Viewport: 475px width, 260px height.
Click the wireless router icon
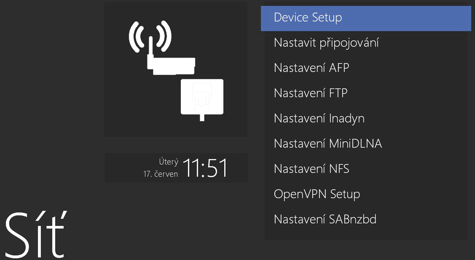pos(171,66)
